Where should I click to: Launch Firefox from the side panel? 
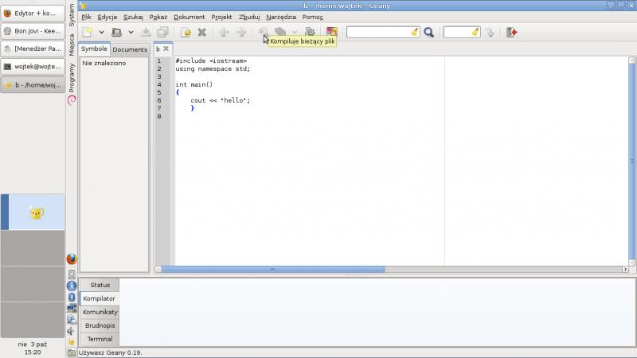[72, 259]
